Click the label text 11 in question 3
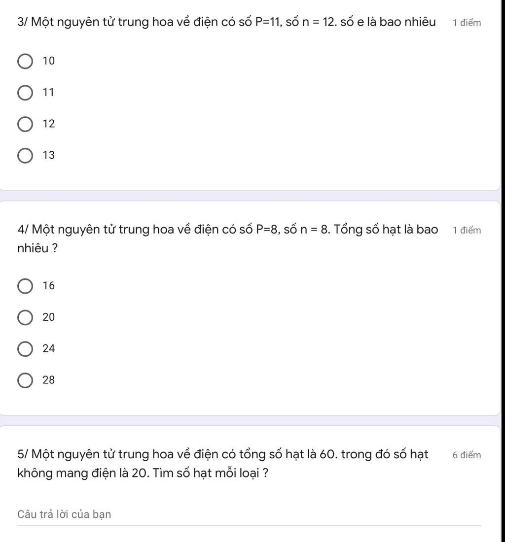 [49, 92]
